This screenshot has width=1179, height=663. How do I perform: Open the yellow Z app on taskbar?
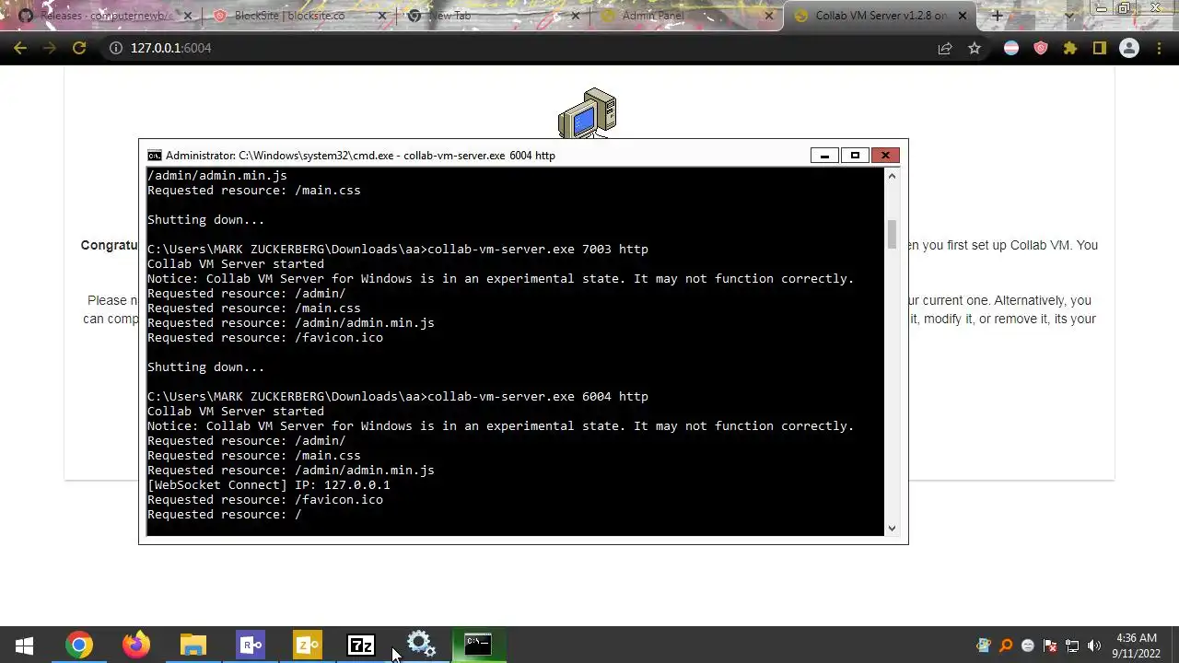(x=307, y=646)
